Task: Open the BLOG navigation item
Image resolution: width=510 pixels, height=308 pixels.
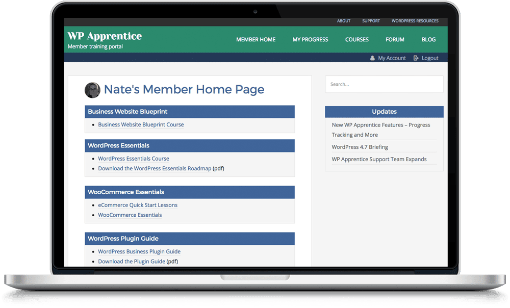Action: click(x=429, y=39)
